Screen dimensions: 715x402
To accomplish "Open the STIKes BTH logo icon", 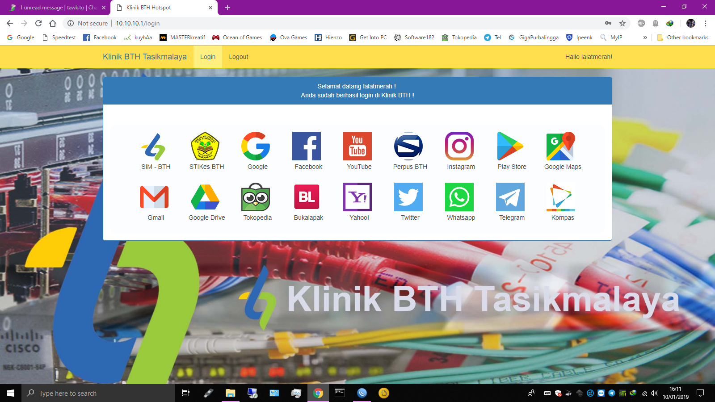I will [205, 147].
